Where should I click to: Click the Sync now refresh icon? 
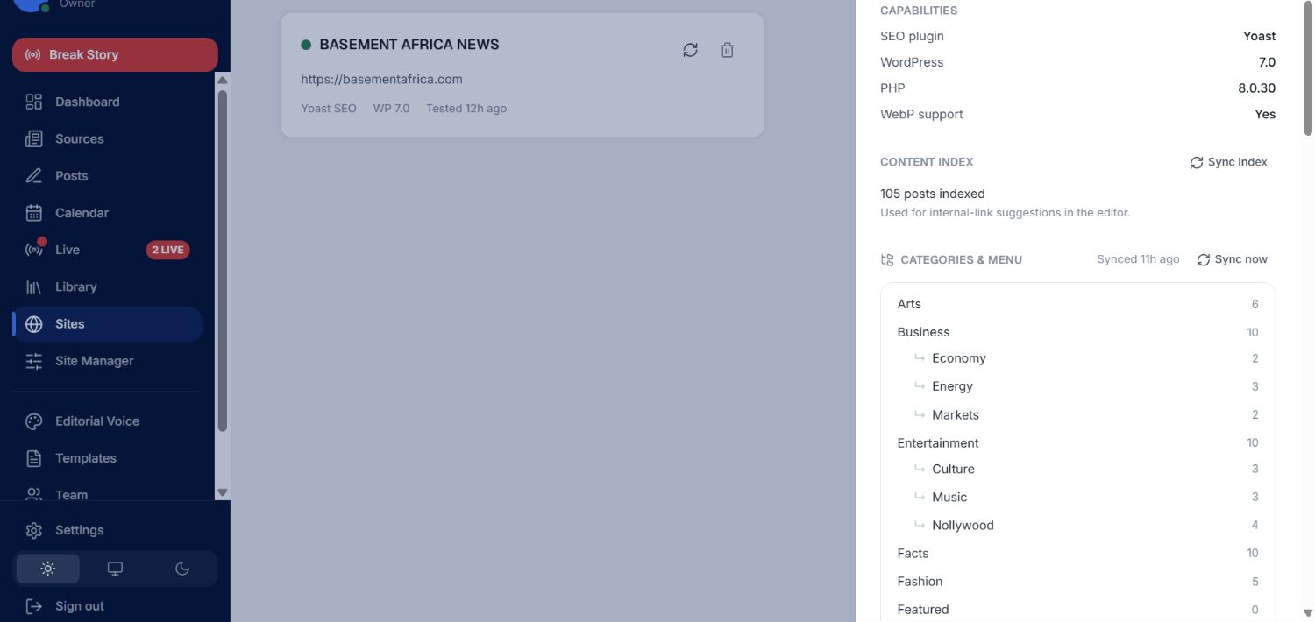tap(1204, 259)
